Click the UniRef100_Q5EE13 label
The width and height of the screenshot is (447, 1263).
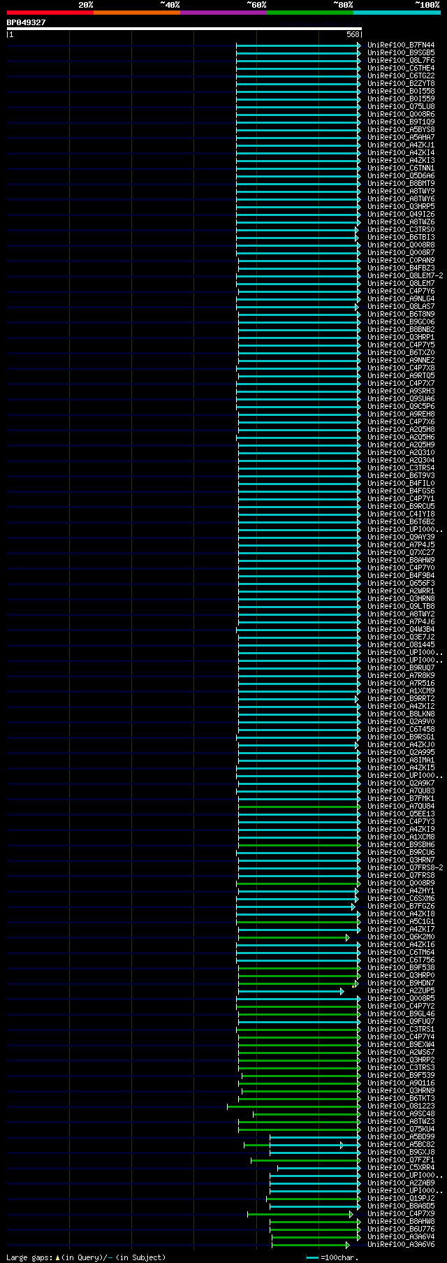pos(401,814)
